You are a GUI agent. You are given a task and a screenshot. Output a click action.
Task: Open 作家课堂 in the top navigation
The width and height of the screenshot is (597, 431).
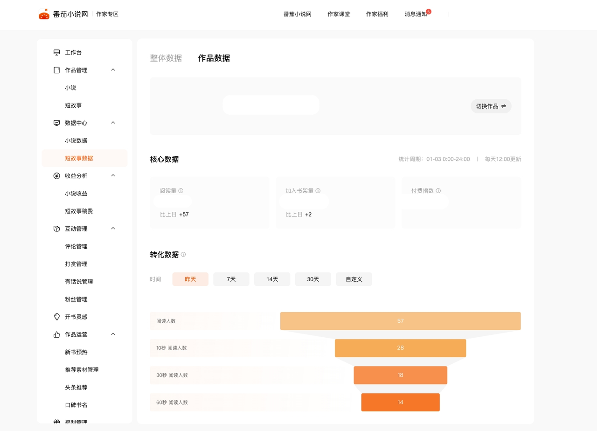coord(339,14)
